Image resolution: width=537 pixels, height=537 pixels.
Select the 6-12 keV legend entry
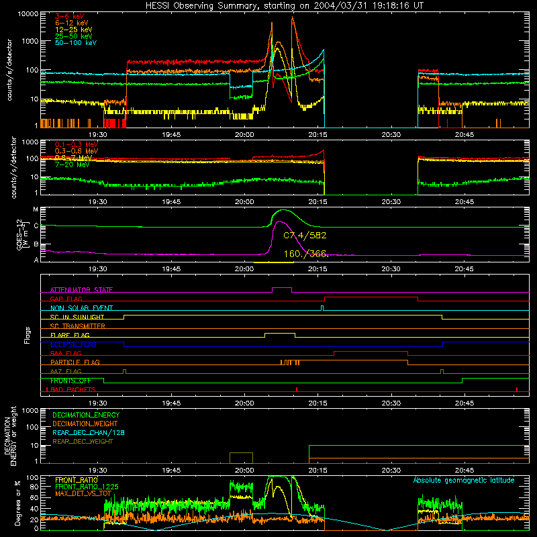[72, 23]
